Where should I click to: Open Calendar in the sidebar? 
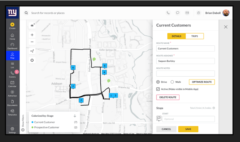[12, 84]
